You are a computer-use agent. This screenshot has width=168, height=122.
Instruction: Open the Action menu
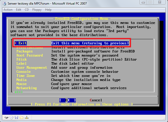click(8, 10)
